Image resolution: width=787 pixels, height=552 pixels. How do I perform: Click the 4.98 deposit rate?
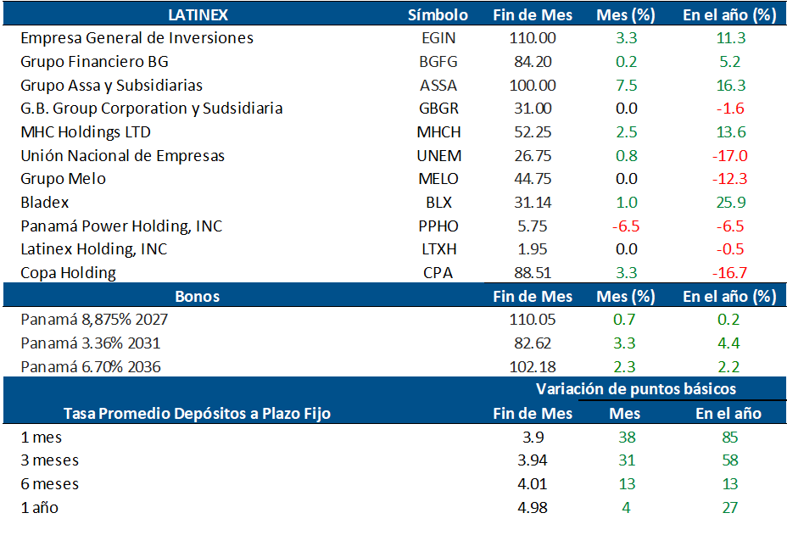pos(533,508)
